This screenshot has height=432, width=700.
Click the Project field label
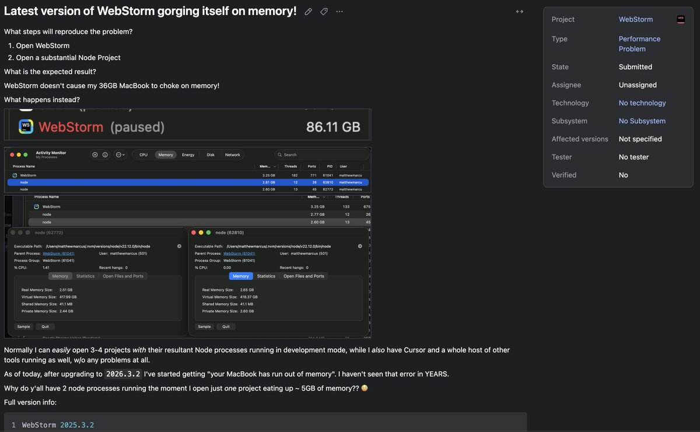[563, 19]
